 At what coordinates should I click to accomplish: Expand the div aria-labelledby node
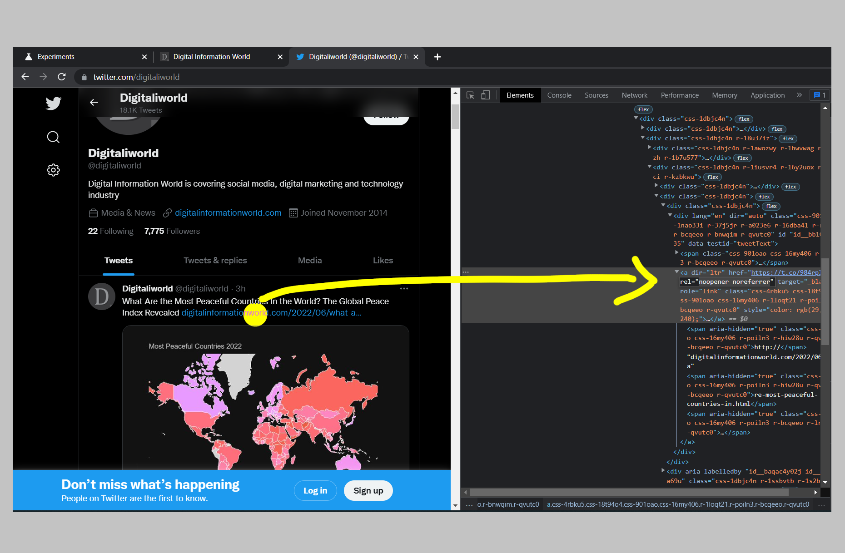point(663,471)
